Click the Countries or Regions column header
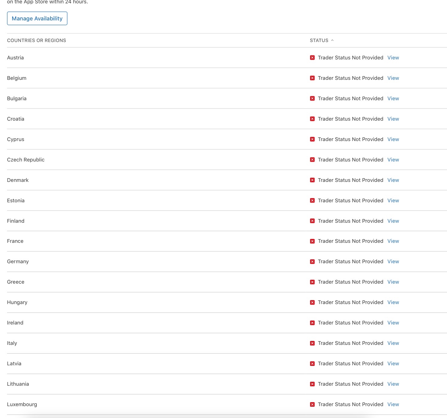The width and height of the screenshot is (447, 418). pos(37,41)
